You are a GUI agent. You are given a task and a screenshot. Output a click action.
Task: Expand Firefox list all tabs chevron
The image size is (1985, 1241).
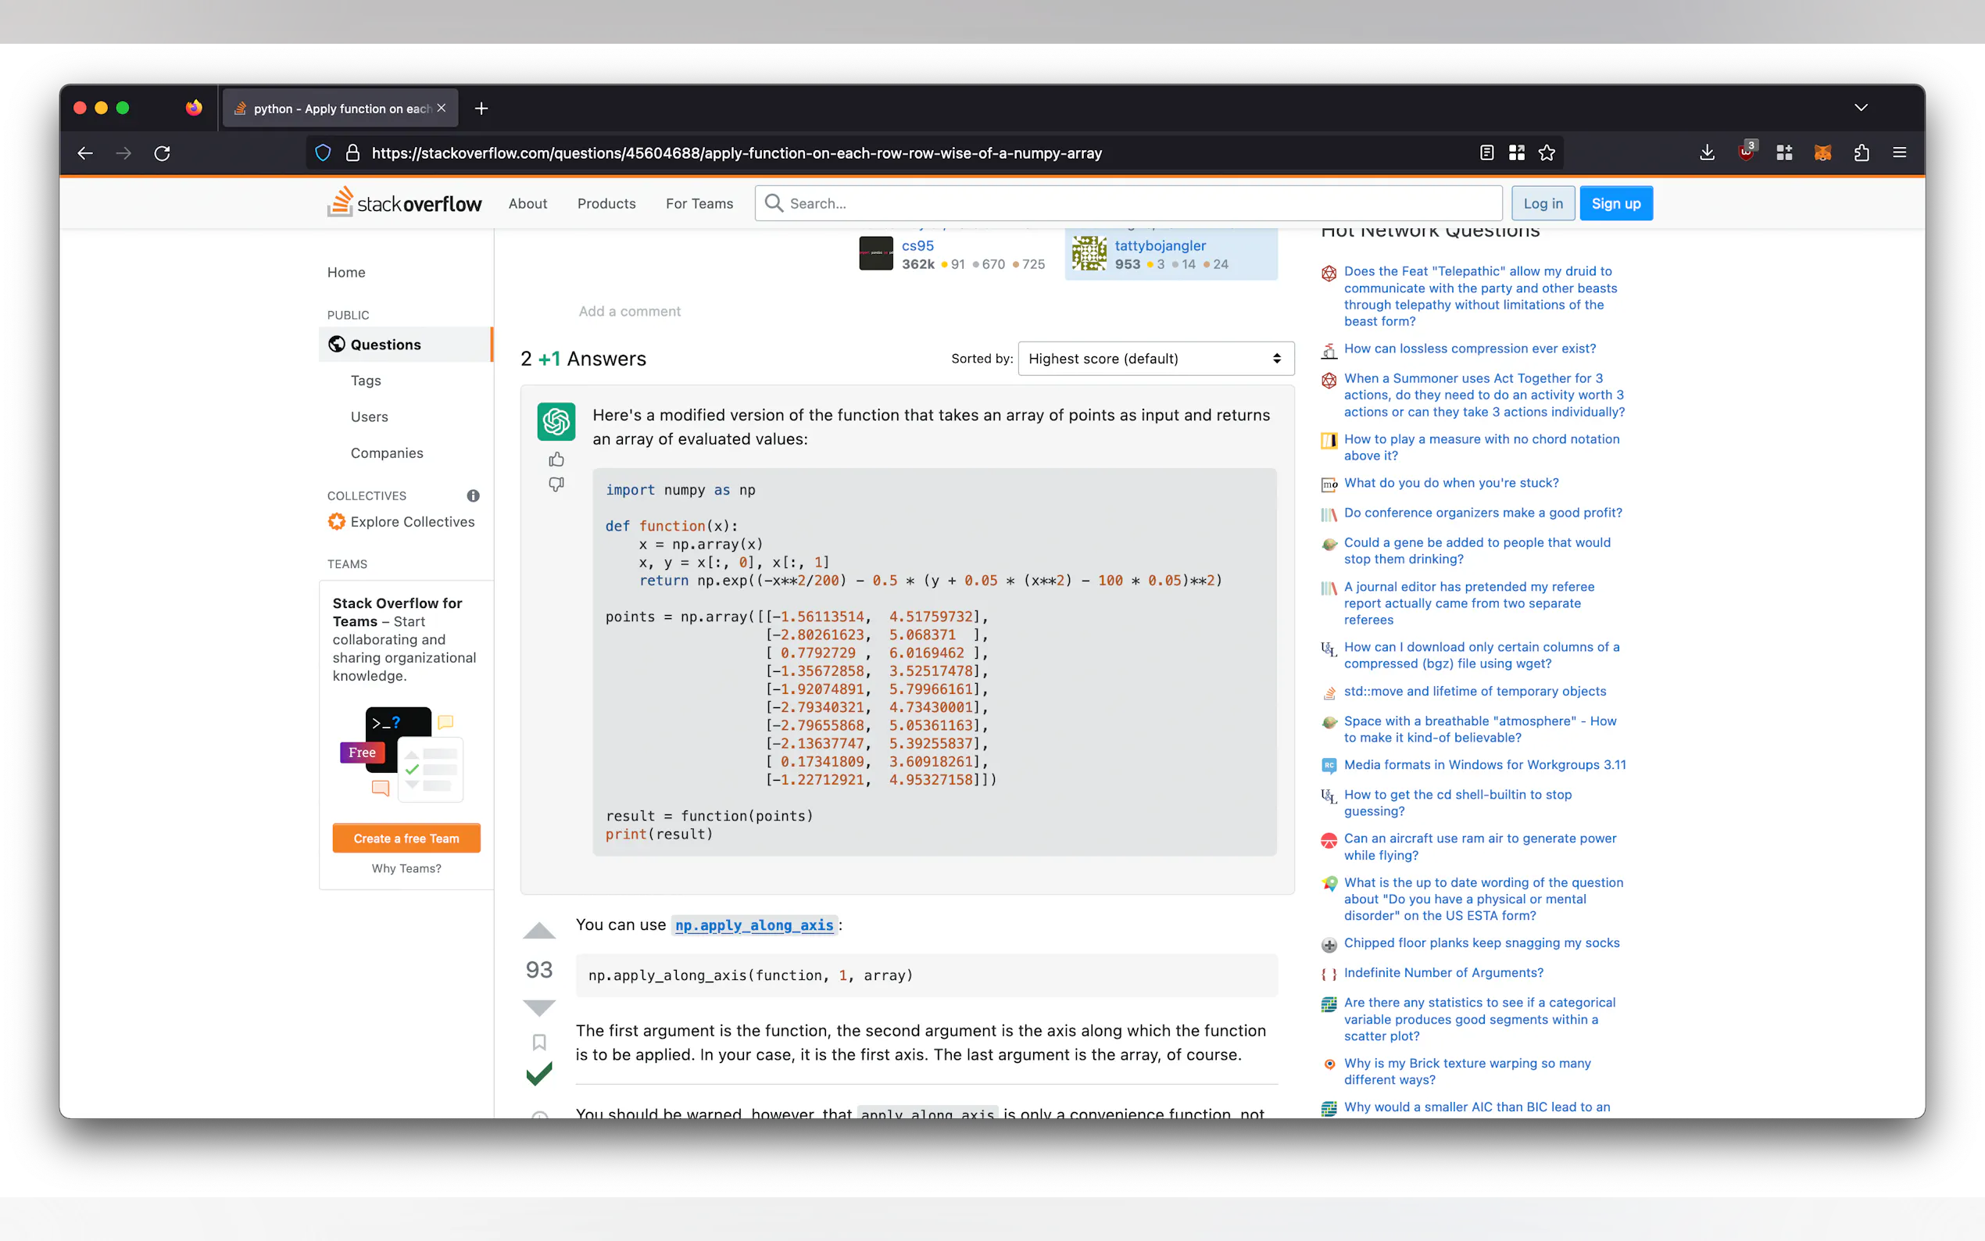click(1860, 108)
